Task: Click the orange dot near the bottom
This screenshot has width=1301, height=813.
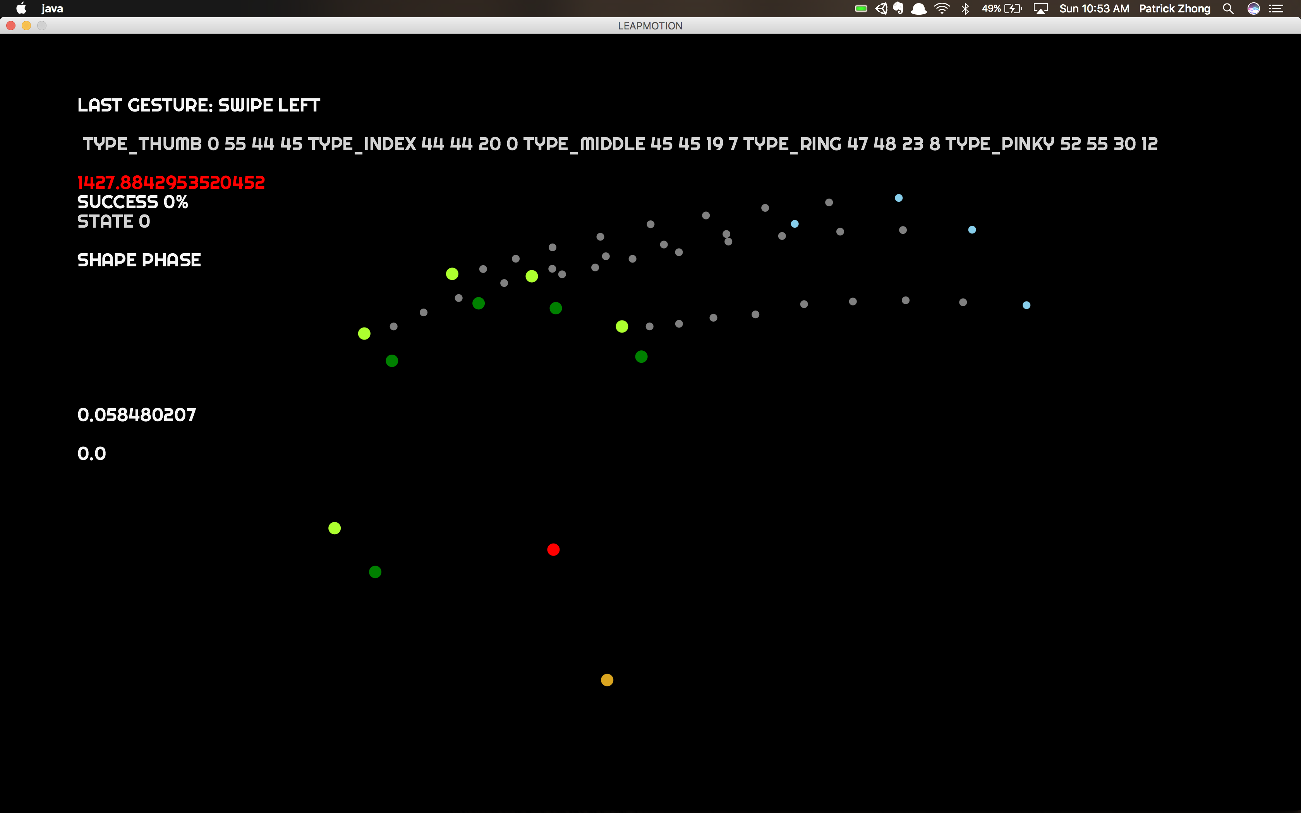Action: point(607,680)
